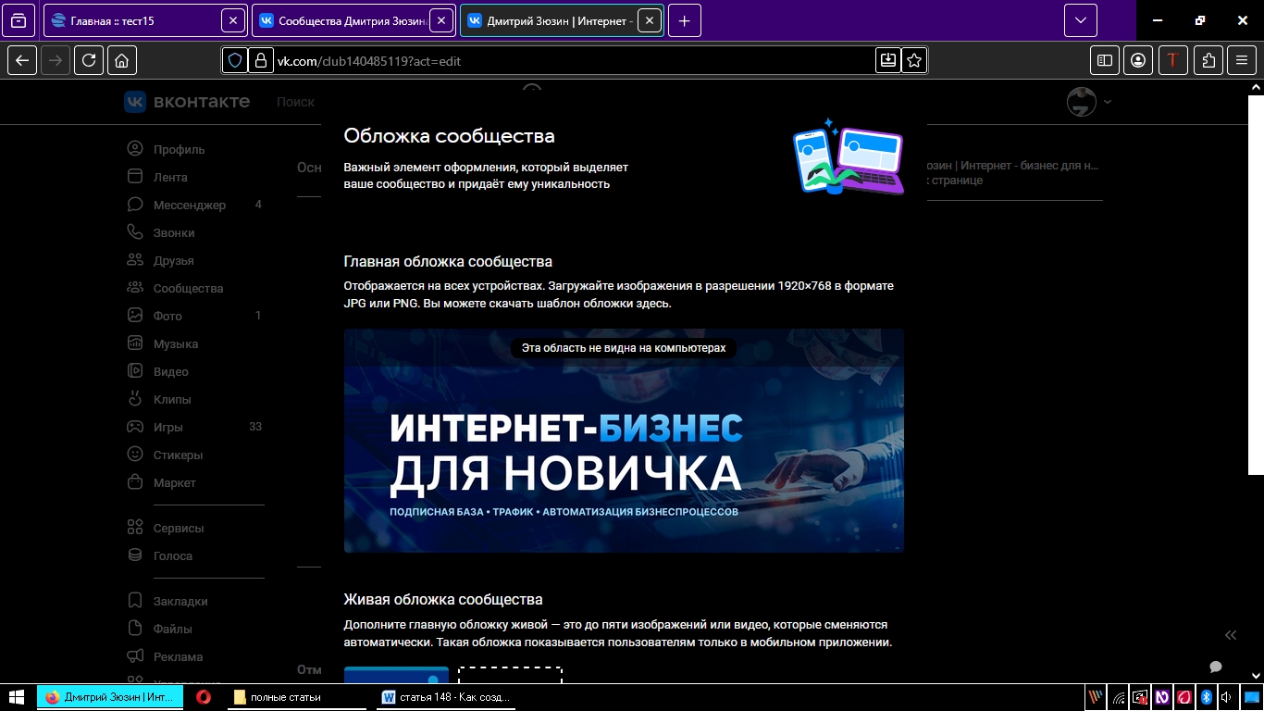The image size is (1264, 711).
Task: Open the Голоса section
Action: [174, 555]
